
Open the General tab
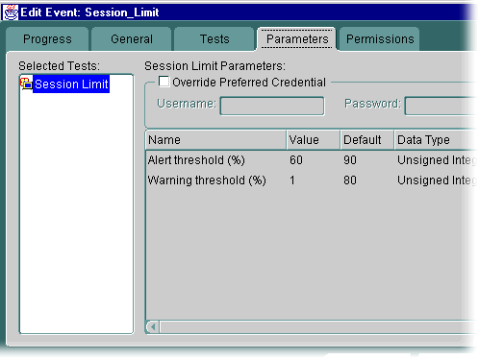tap(132, 39)
